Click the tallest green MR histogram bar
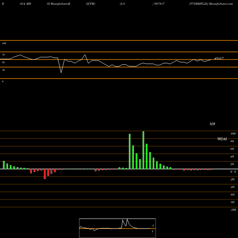238x238 pixels. (x=143, y=150)
